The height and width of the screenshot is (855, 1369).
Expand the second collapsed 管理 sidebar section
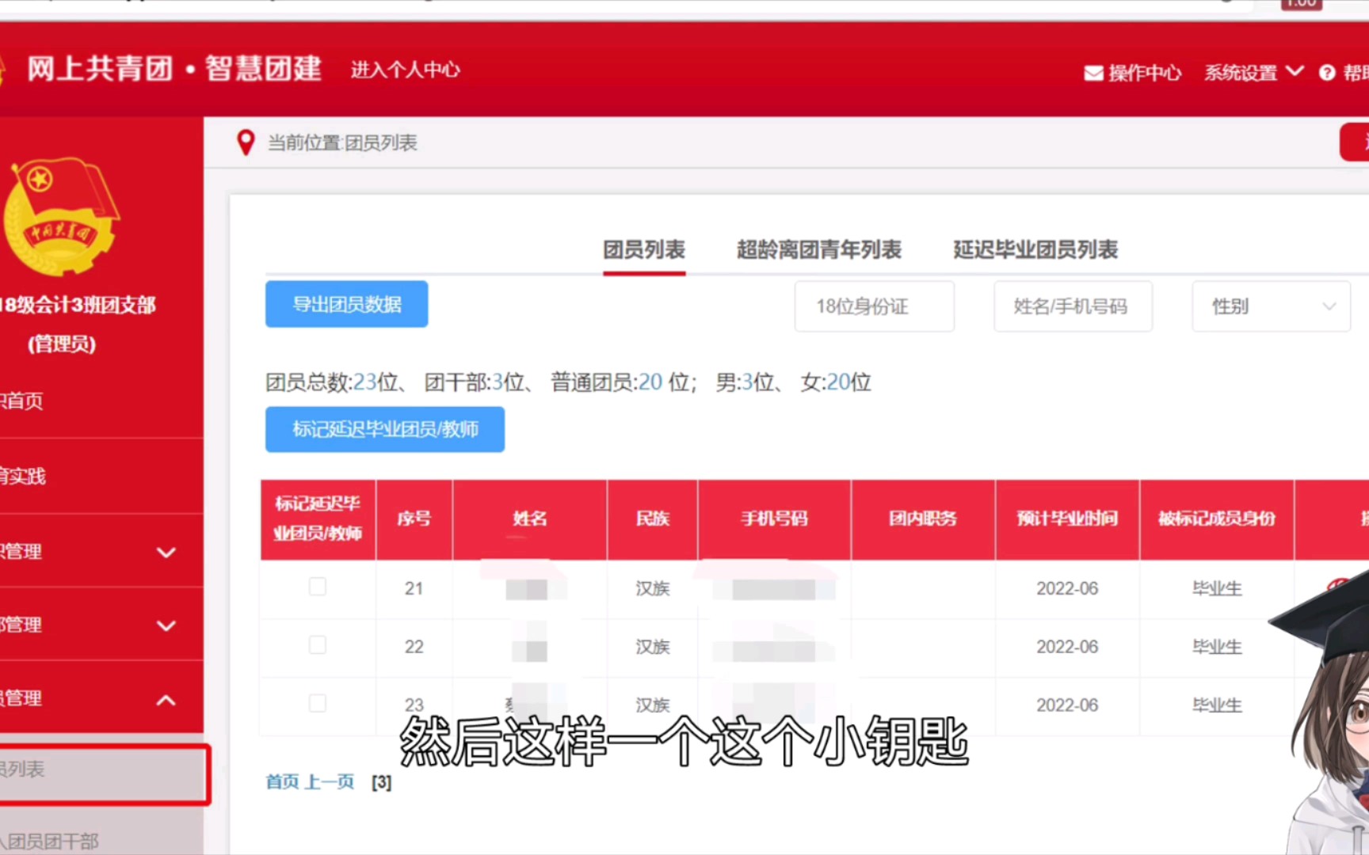coord(101,625)
